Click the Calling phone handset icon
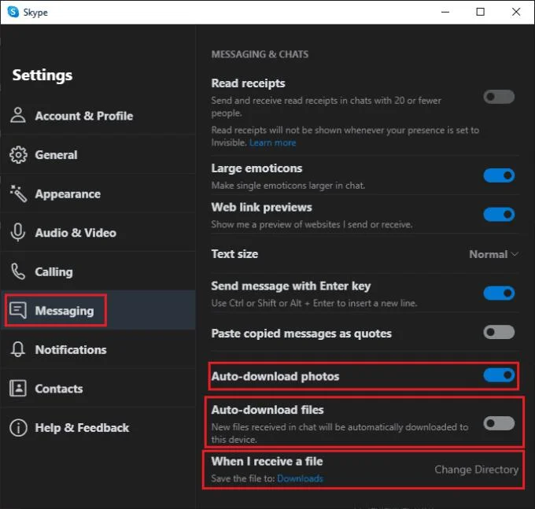This screenshot has height=509, width=535. pos(18,271)
